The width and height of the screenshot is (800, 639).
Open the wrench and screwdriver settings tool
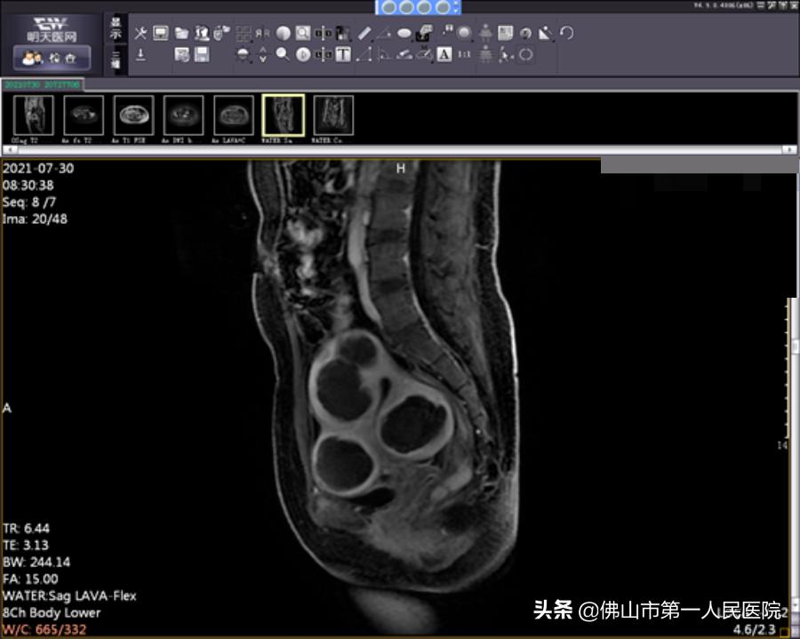pos(140,34)
